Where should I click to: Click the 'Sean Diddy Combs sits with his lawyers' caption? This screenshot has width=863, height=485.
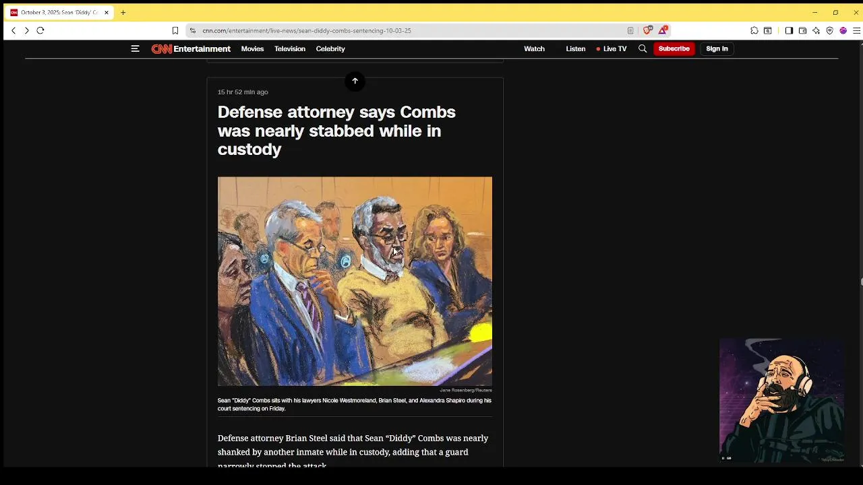click(354, 404)
